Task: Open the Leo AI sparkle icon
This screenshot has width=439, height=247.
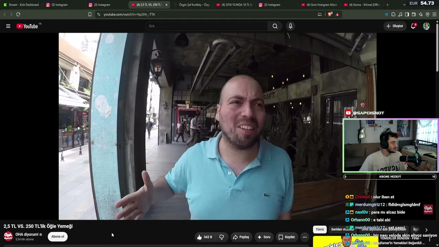Action: point(421,14)
